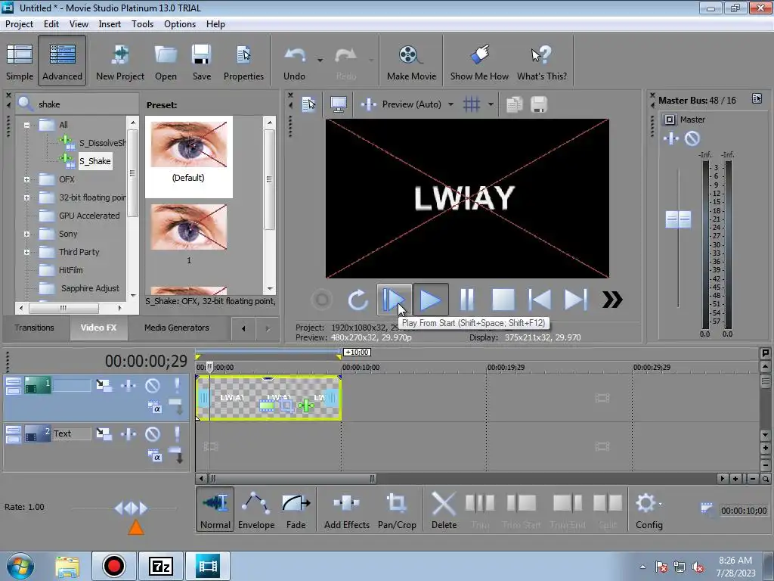This screenshot has width=774, height=581.
Task: Stop playback
Action: (x=503, y=300)
